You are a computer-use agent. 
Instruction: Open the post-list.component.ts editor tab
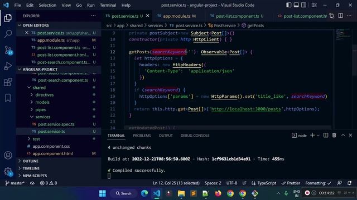click(238, 16)
